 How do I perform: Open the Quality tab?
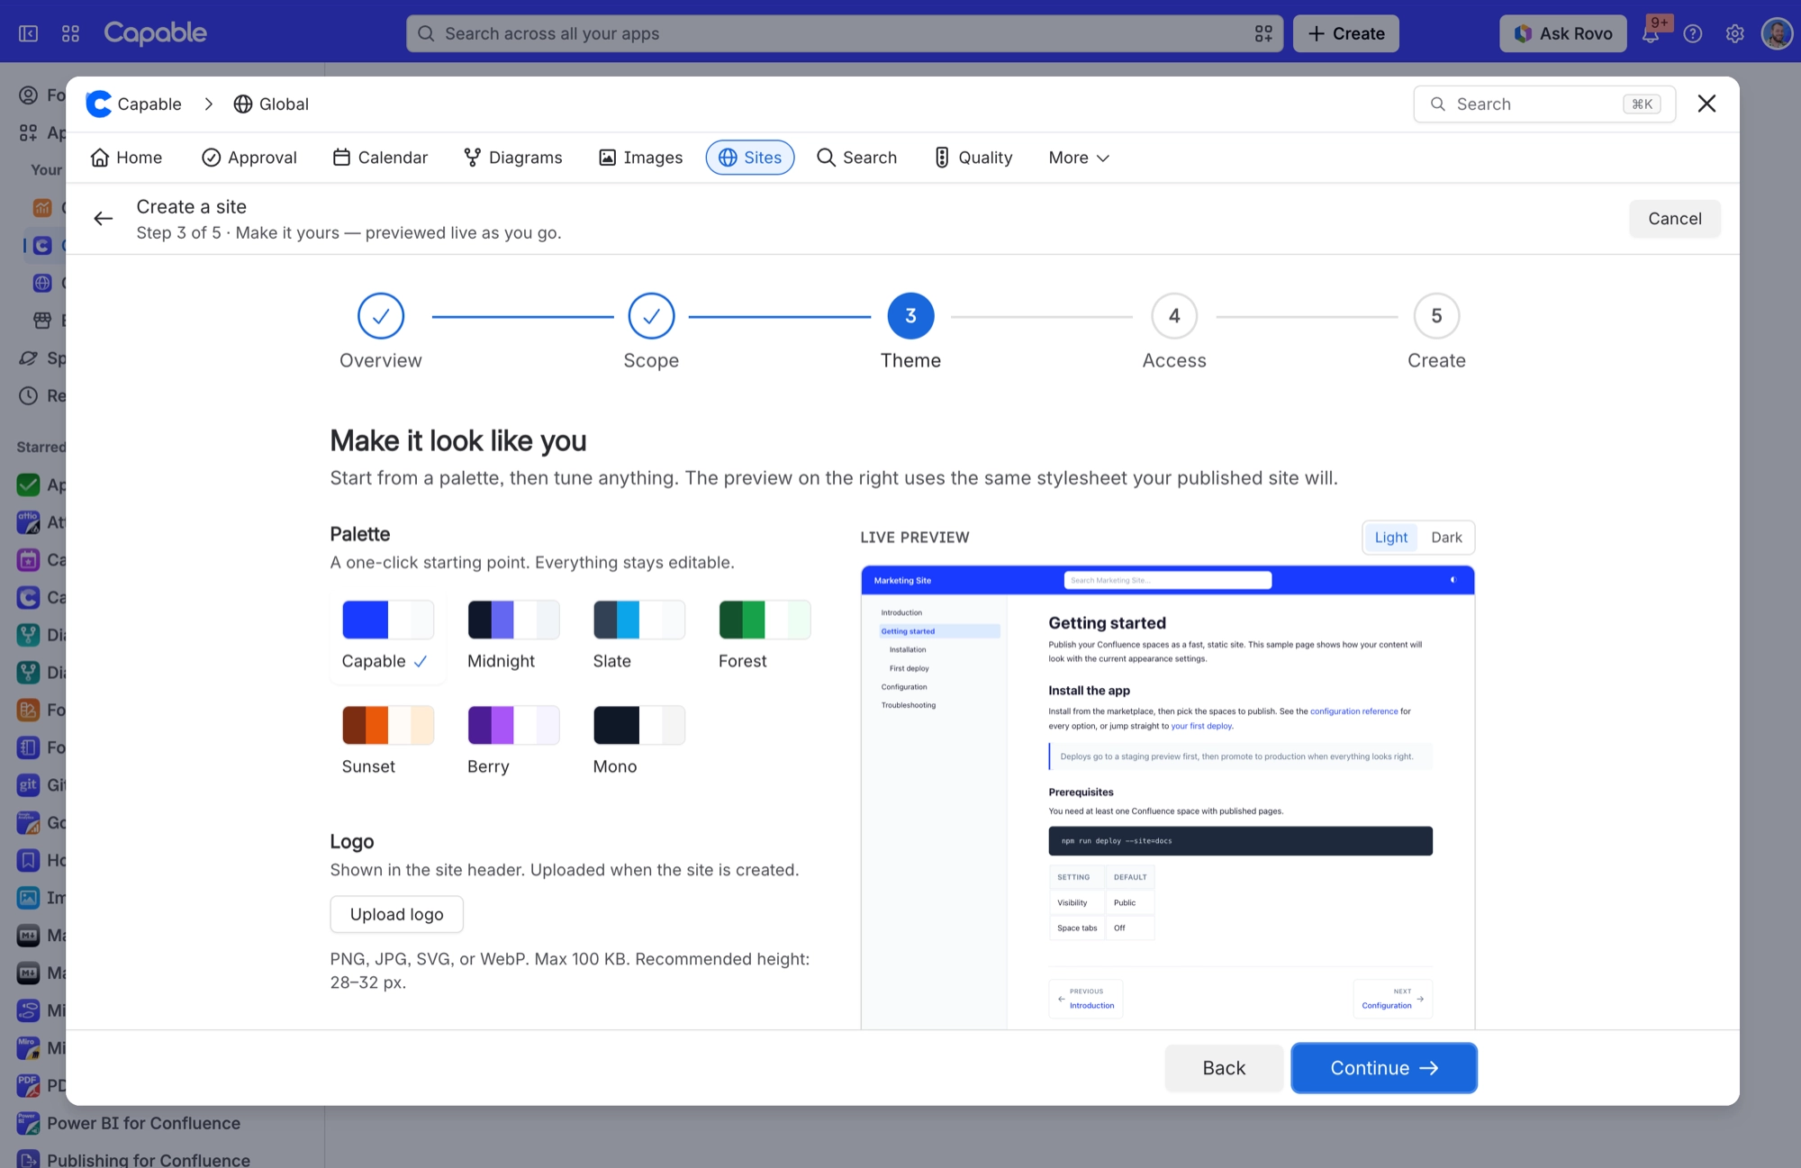[x=973, y=158]
